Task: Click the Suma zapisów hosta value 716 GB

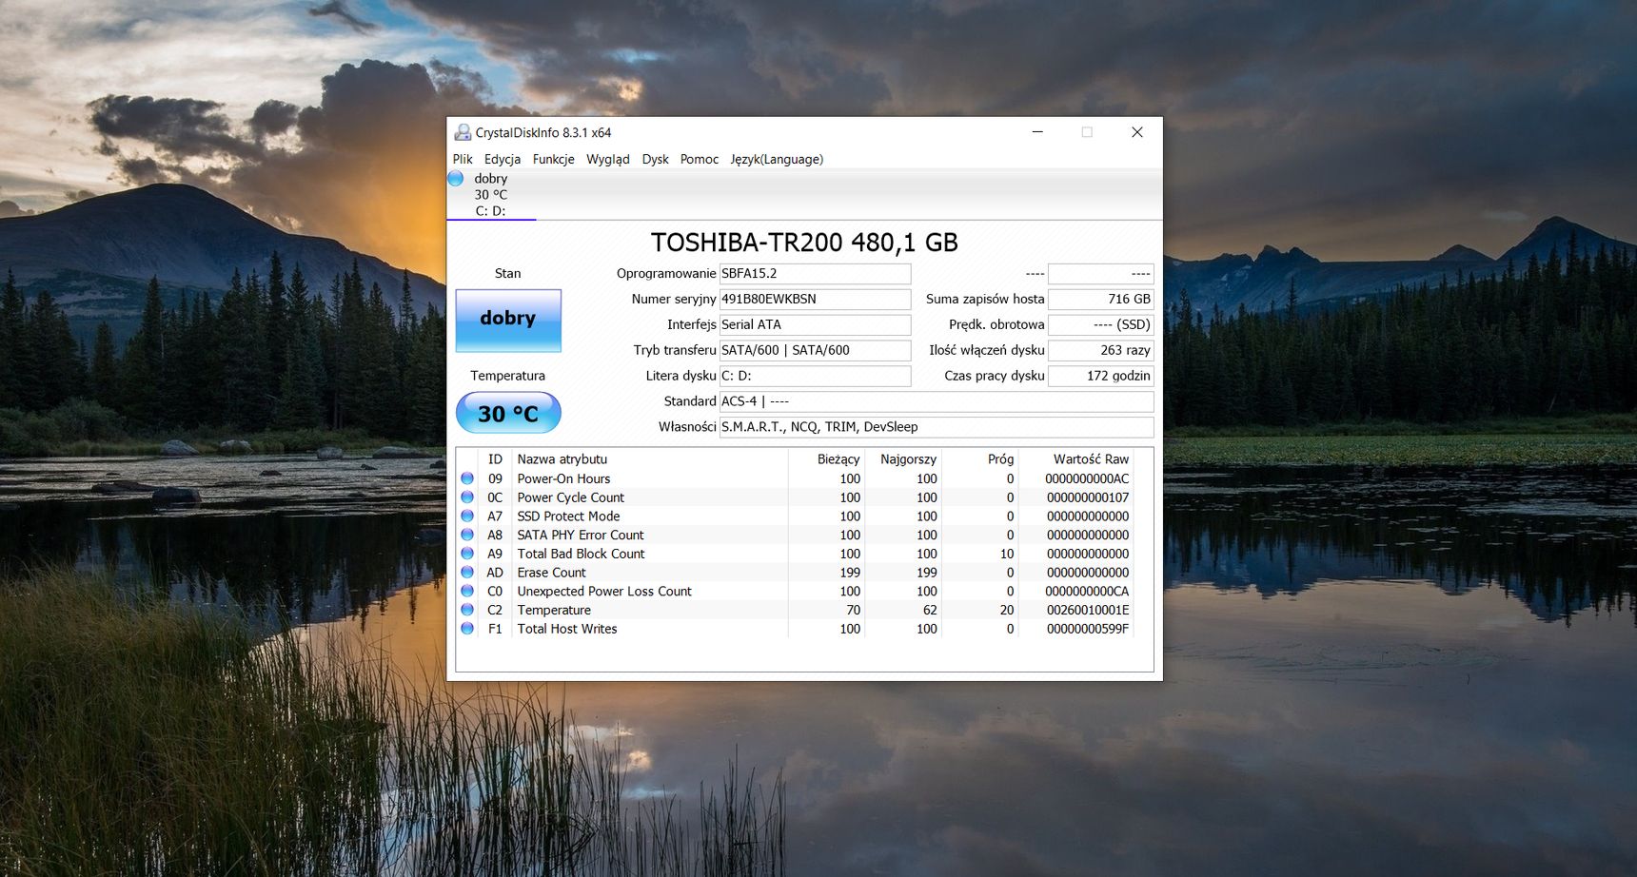Action: pyautogui.click(x=1101, y=300)
